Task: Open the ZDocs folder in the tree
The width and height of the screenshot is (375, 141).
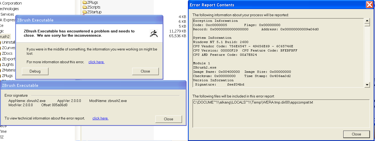Action: [x=7, y=53]
